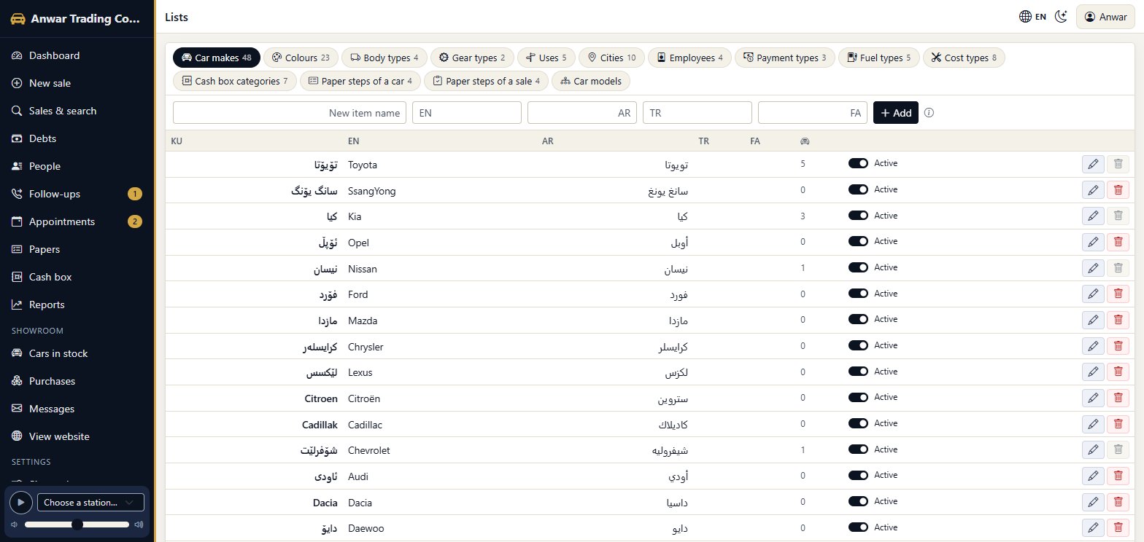
Task: Open the Anwar user account menu
Action: (1106, 17)
